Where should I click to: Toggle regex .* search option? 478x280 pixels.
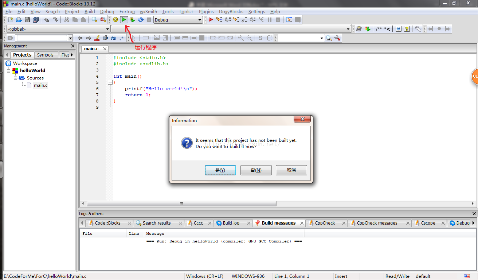[122, 38]
